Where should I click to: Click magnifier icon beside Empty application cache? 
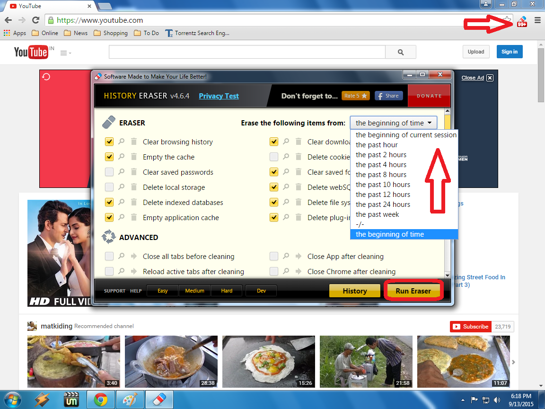pyautogui.click(x=121, y=217)
